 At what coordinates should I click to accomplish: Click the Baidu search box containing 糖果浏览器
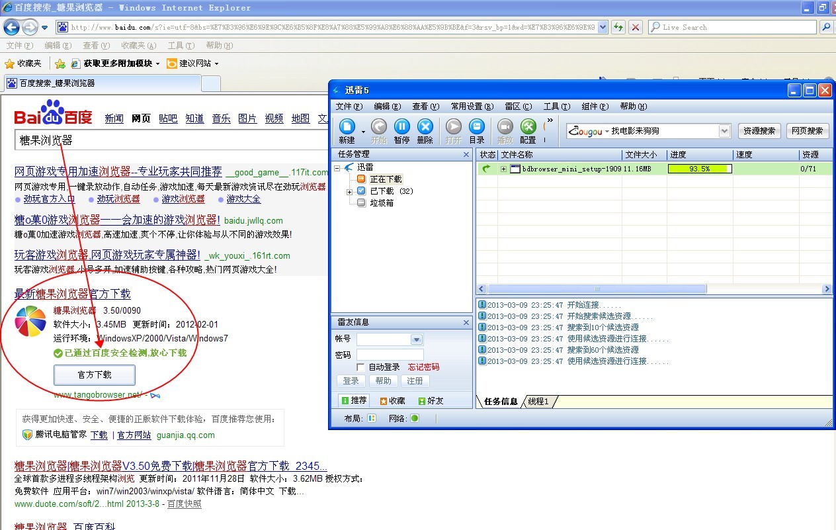tap(171, 140)
